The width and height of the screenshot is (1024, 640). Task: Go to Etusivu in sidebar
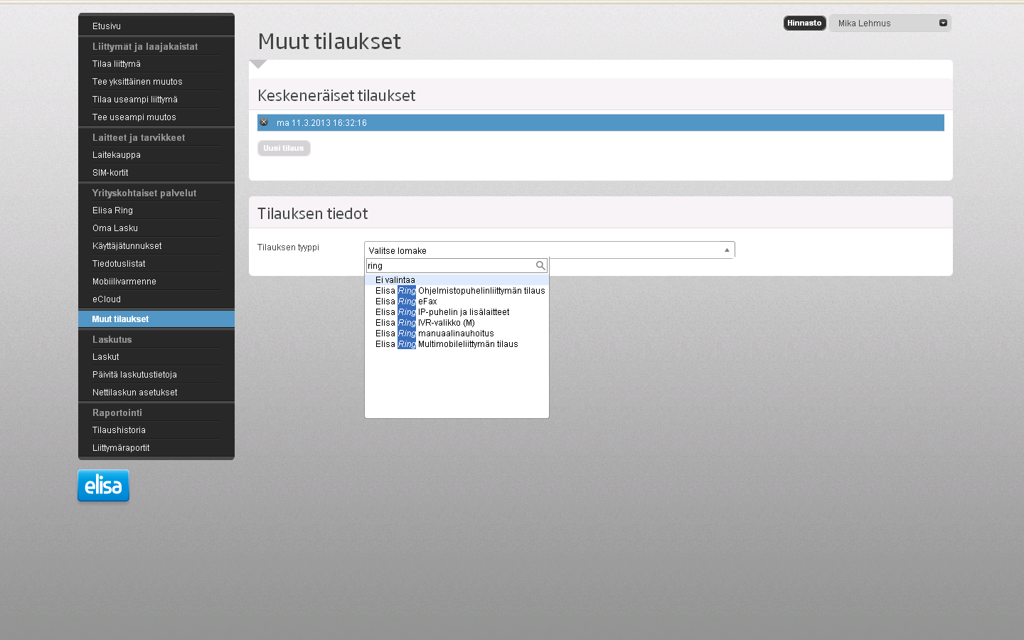pos(107,26)
